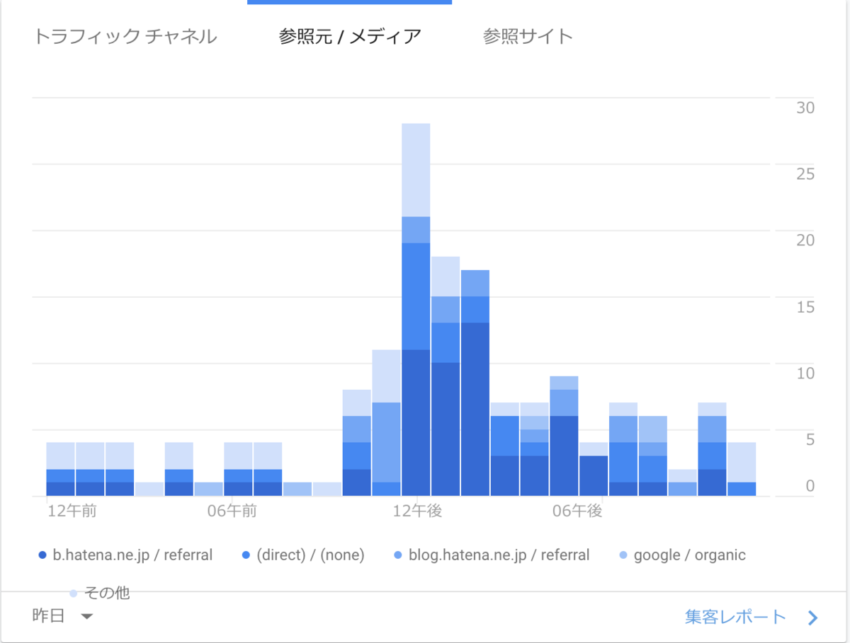The width and height of the screenshot is (850, 643).
Task: Click the downward arrow beside 昨日
Action: [86, 616]
